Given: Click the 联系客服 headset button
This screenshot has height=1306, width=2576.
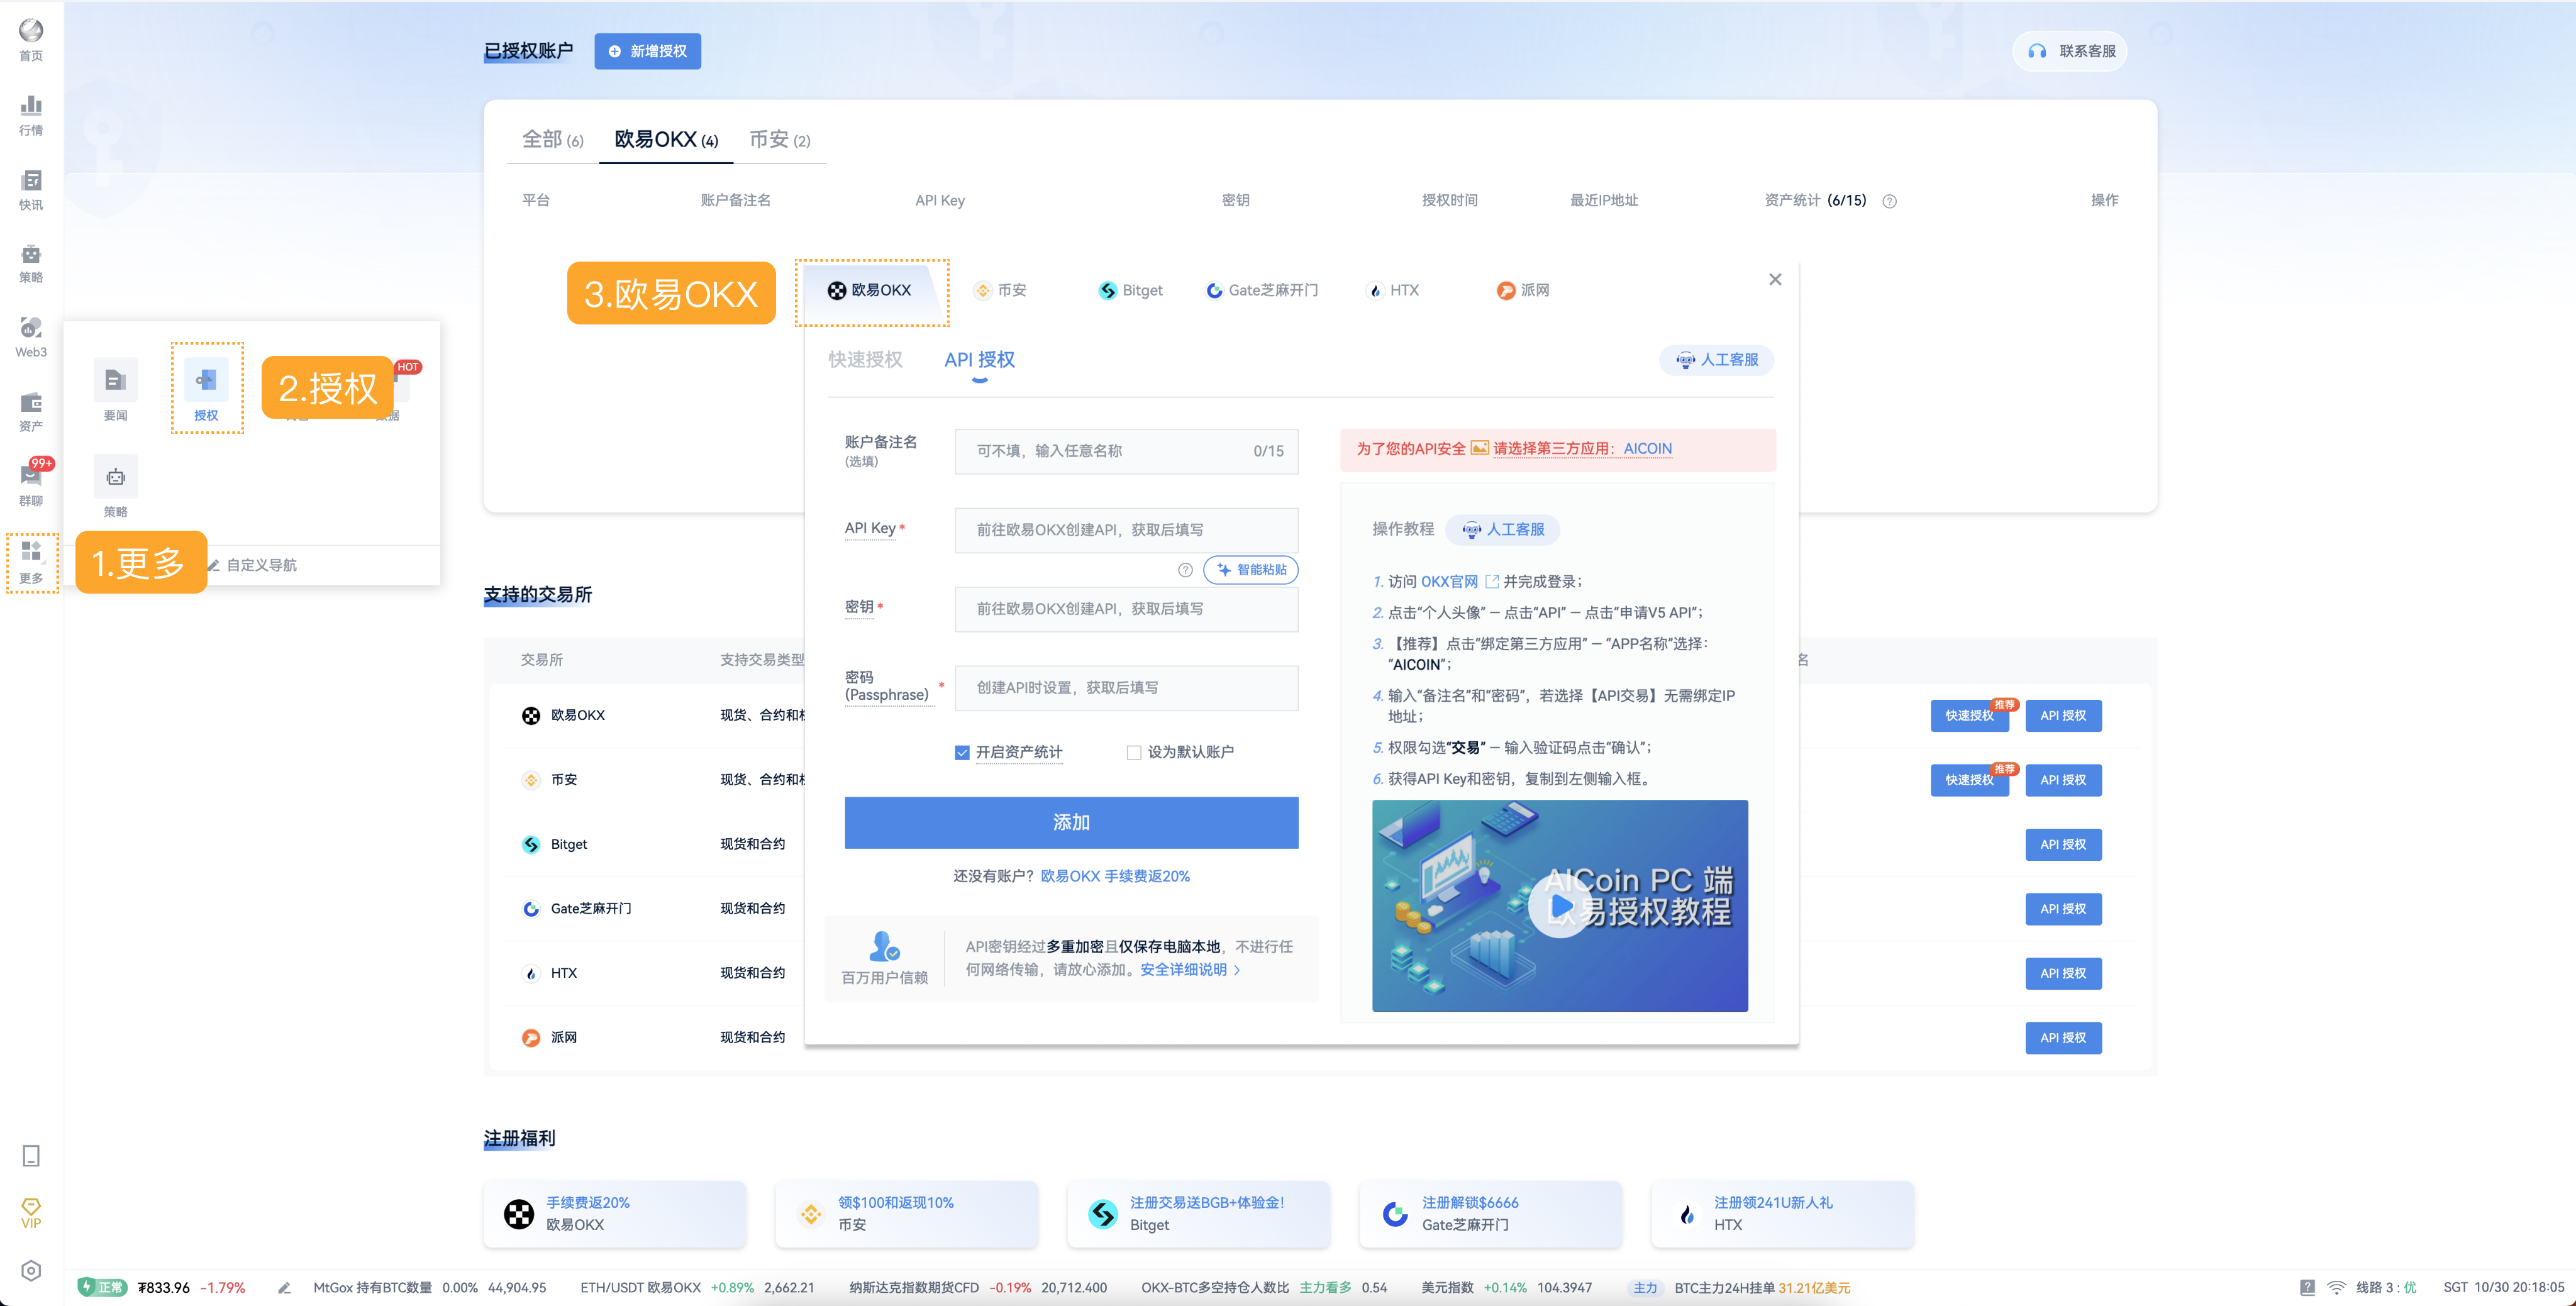Looking at the screenshot, I should [2070, 51].
